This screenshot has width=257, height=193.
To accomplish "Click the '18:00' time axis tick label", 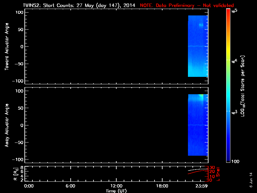I will click(x=162, y=186).
